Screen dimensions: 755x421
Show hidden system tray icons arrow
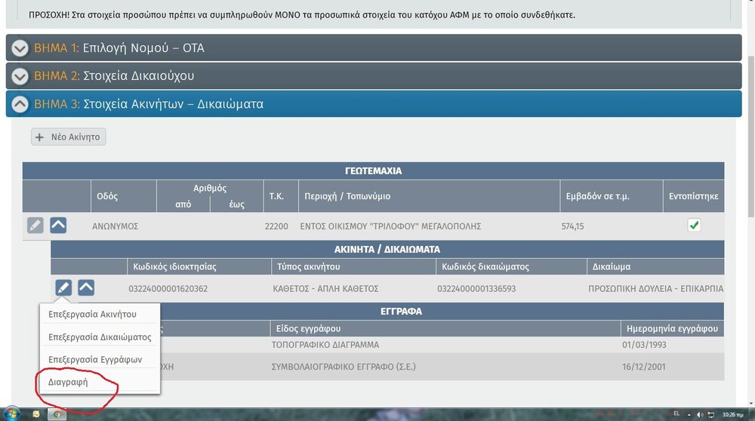click(689, 414)
